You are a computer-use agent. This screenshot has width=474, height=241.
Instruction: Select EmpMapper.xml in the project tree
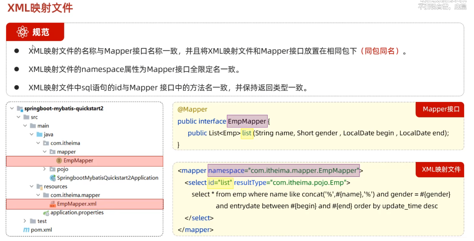(x=84, y=204)
